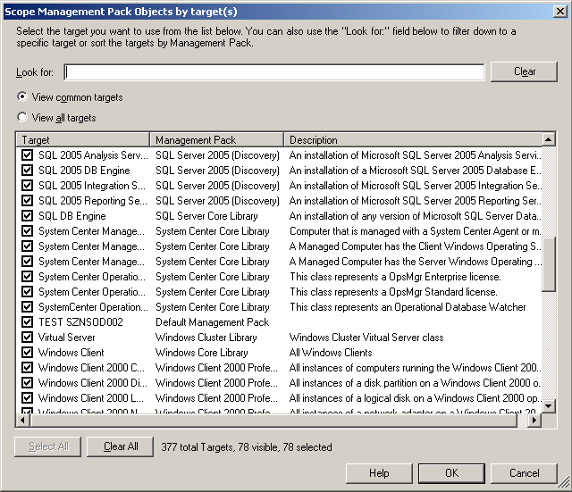Sort by Management Pack column header
572x492 pixels.
[x=216, y=139]
